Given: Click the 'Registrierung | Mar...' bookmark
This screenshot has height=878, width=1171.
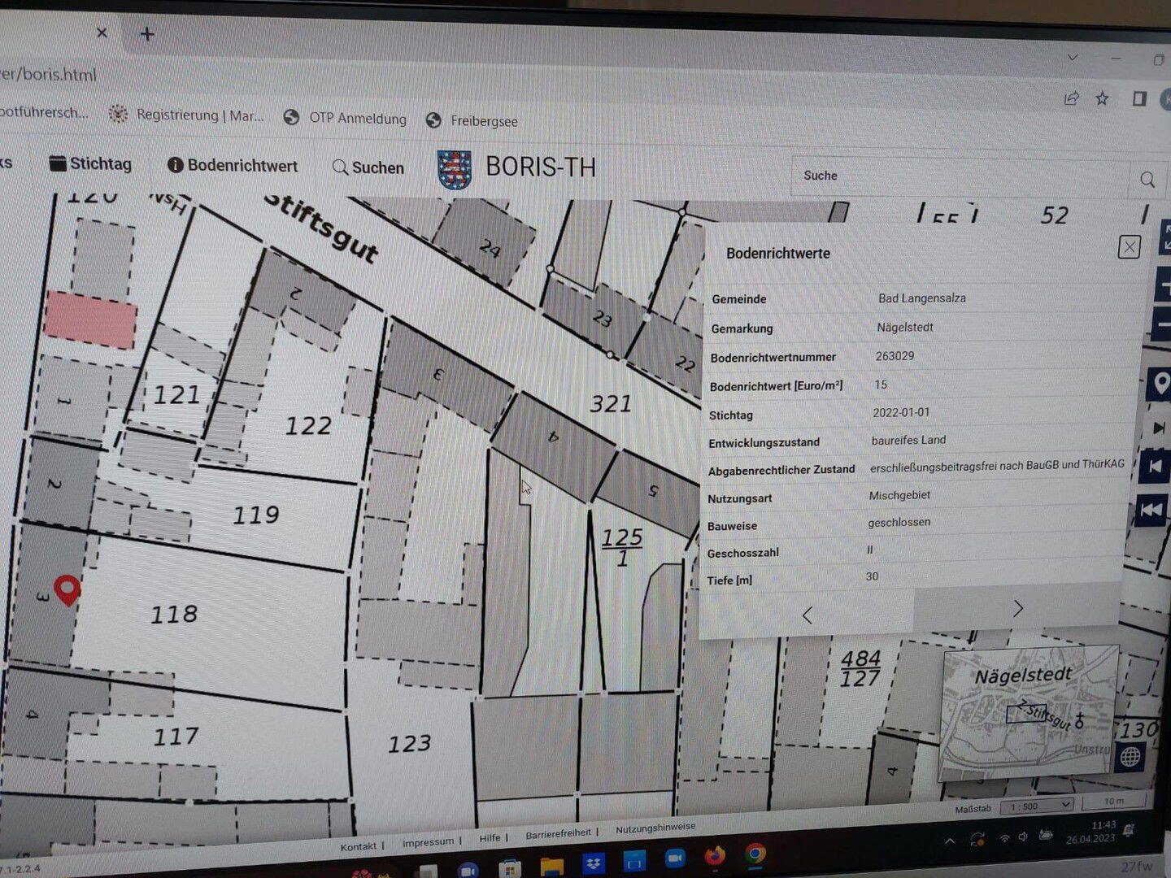Looking at the screenshot, I should click(186, 115).
